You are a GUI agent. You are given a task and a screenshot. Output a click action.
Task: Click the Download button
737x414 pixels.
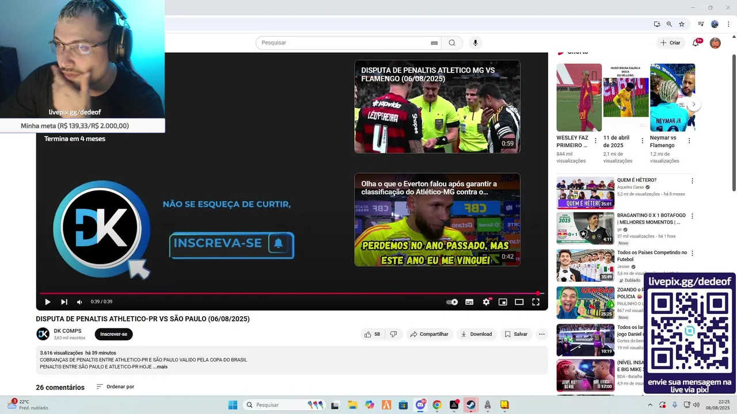(x=476, y=334)
